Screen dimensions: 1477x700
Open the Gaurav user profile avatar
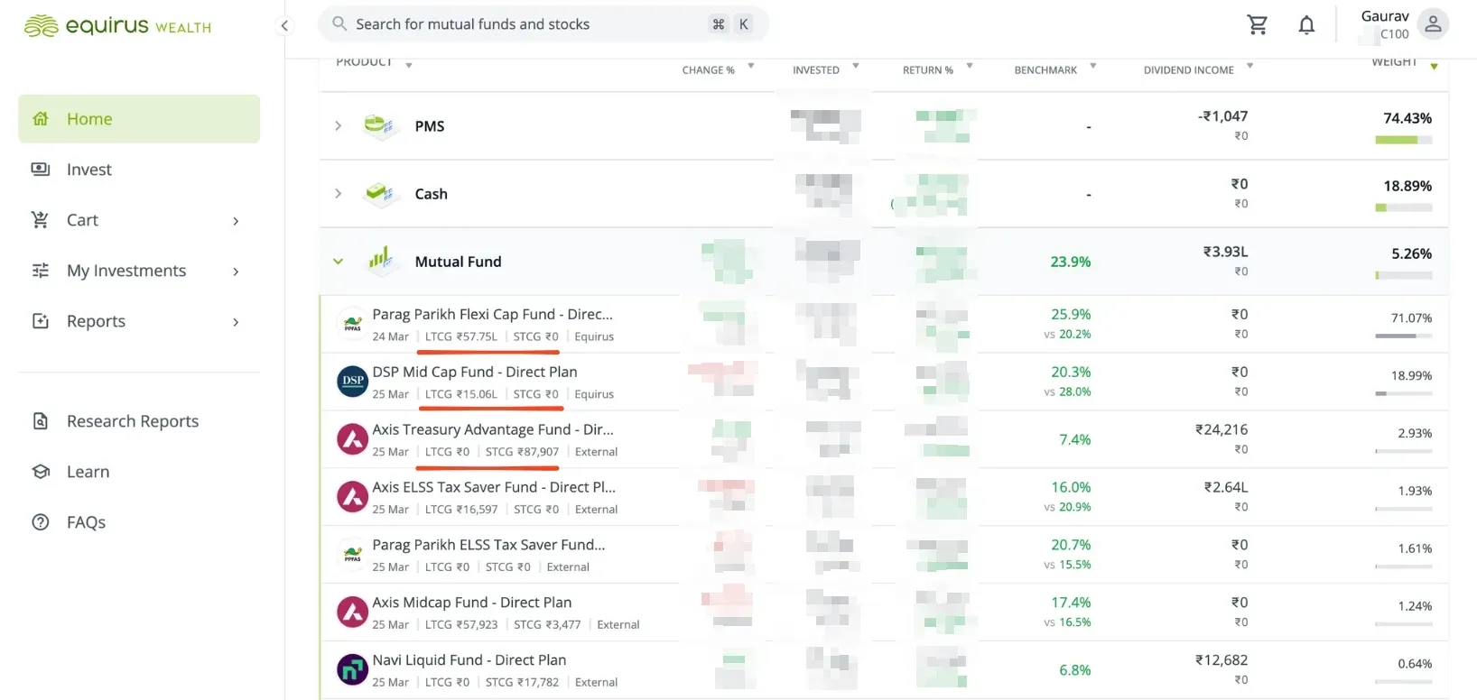1433,24
